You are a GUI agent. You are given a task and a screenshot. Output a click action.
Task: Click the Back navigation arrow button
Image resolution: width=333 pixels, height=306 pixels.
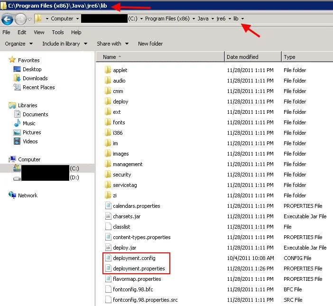[7, 19]
